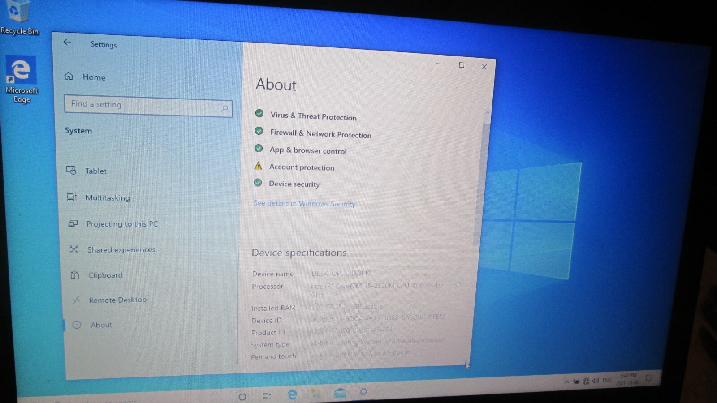717x403 pixels.
Task: Open Shared experiences settings
Action: 121,249
